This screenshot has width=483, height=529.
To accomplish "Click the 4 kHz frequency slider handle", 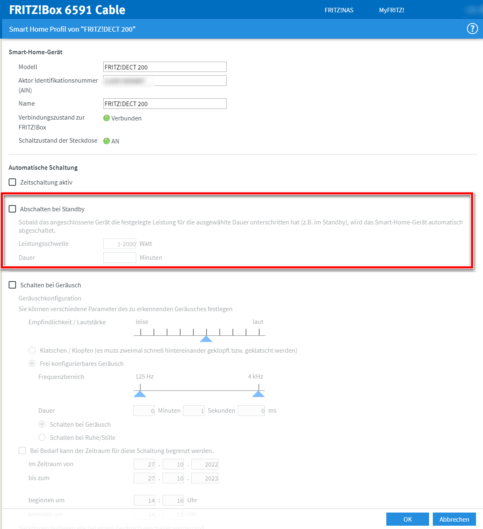I will pyautogui.click(x=258, y=394).
